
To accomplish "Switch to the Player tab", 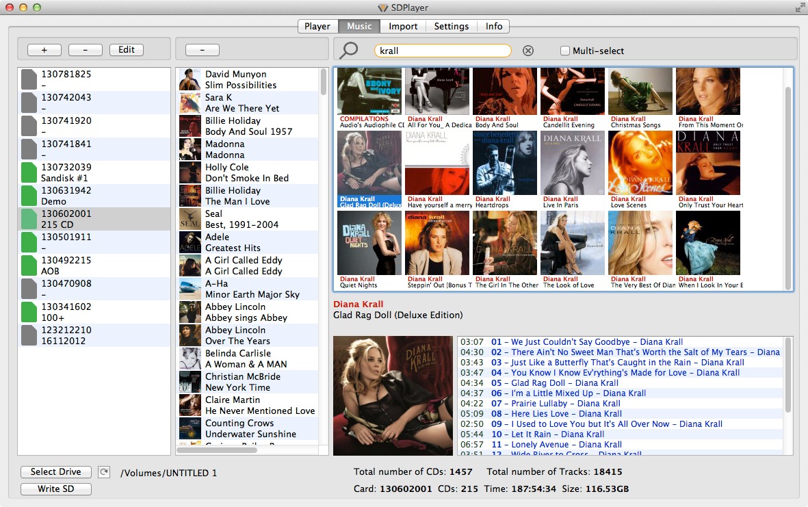I will click(317, 26).
